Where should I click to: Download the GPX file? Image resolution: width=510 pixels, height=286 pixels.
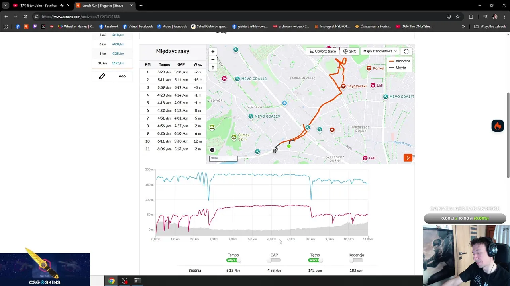pos(350,51)
